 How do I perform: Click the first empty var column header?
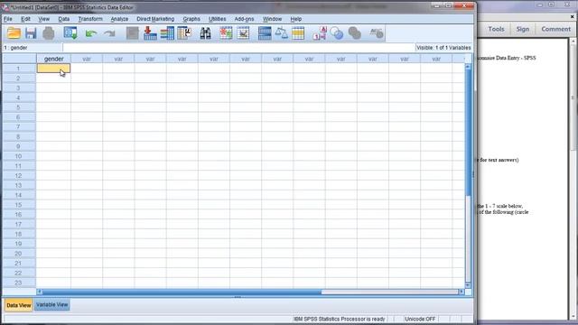click(x=87, y=59)
